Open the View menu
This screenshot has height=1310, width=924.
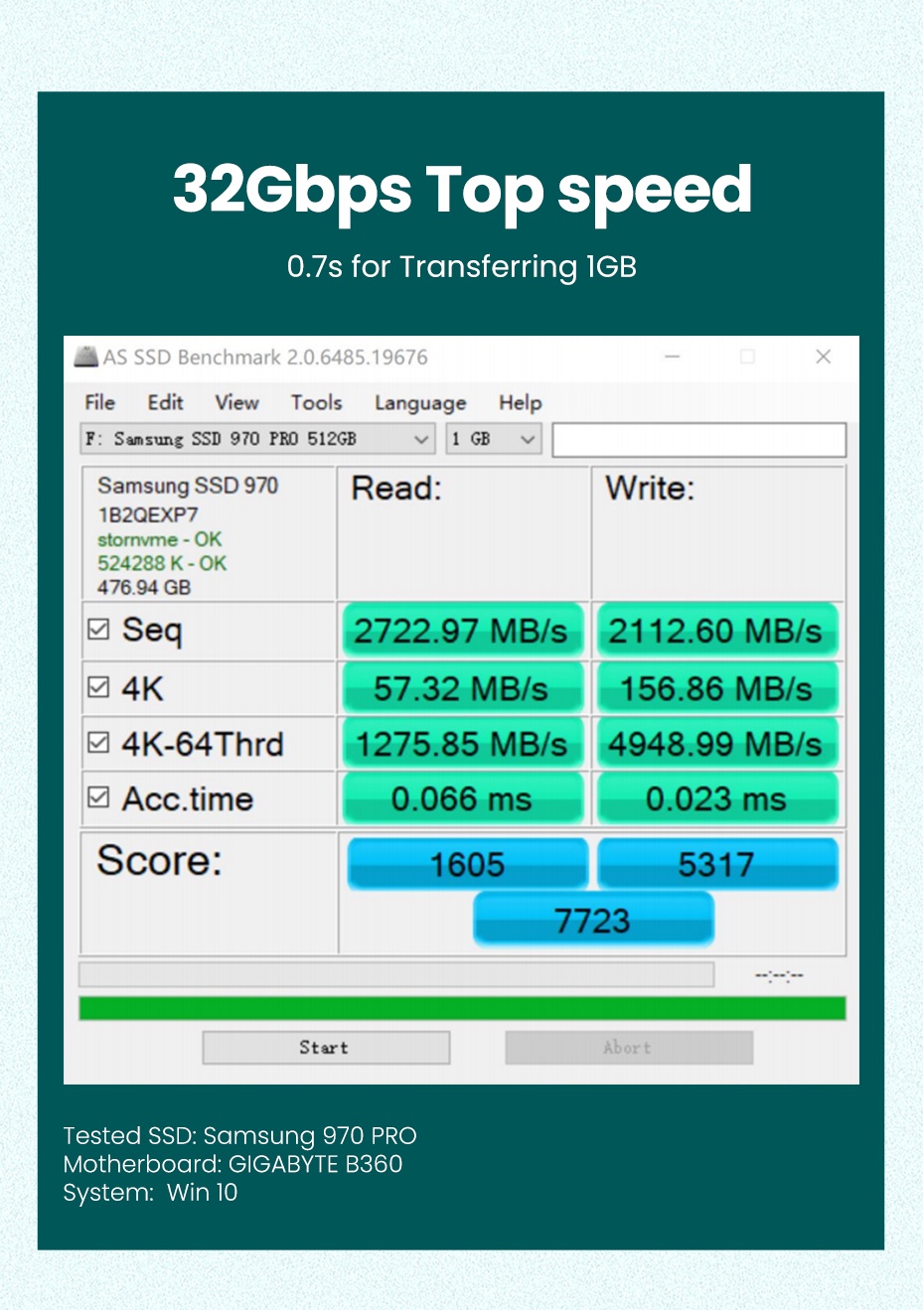click(236, 402)
